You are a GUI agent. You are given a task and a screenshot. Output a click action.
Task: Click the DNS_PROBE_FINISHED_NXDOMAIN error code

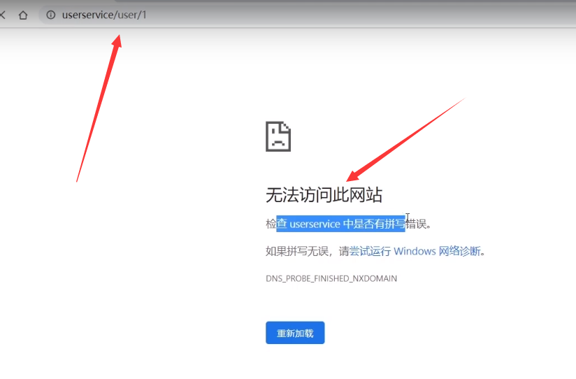click(x=331, y=278)
